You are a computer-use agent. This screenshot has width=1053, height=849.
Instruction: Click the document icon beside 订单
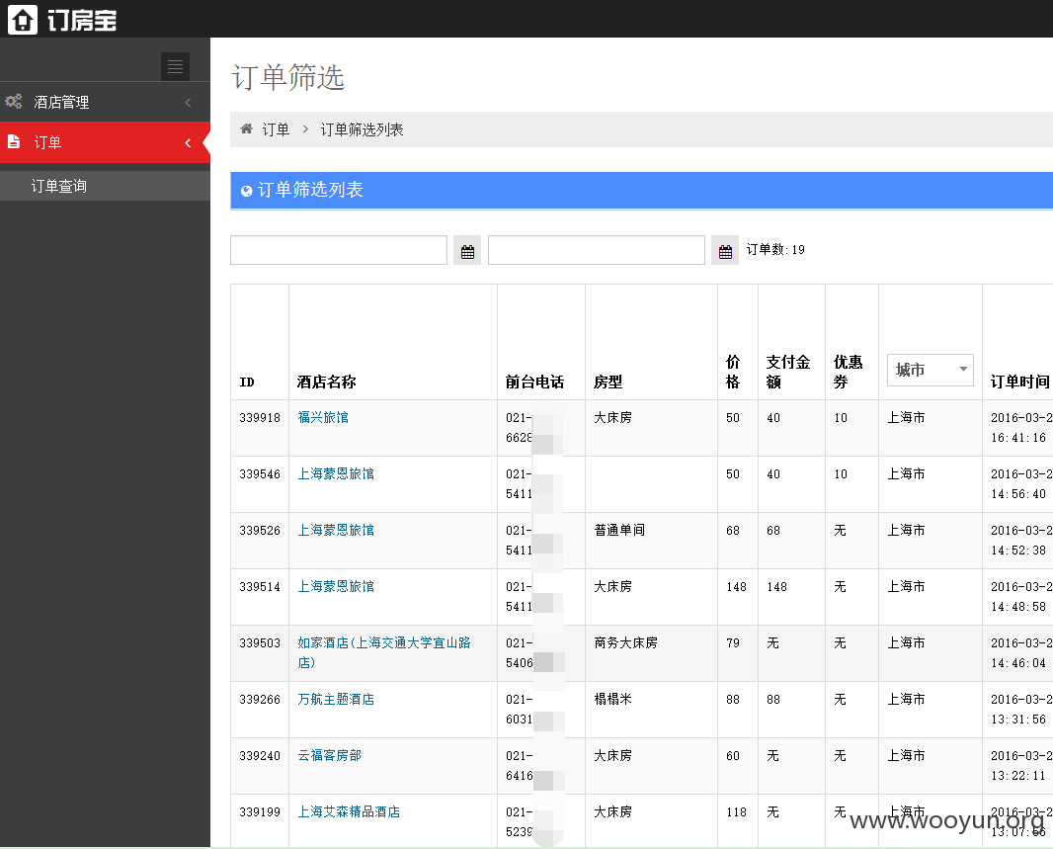(14, 141)
